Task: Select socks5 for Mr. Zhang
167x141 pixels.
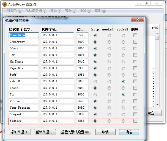Action: (x=123, y=62)
